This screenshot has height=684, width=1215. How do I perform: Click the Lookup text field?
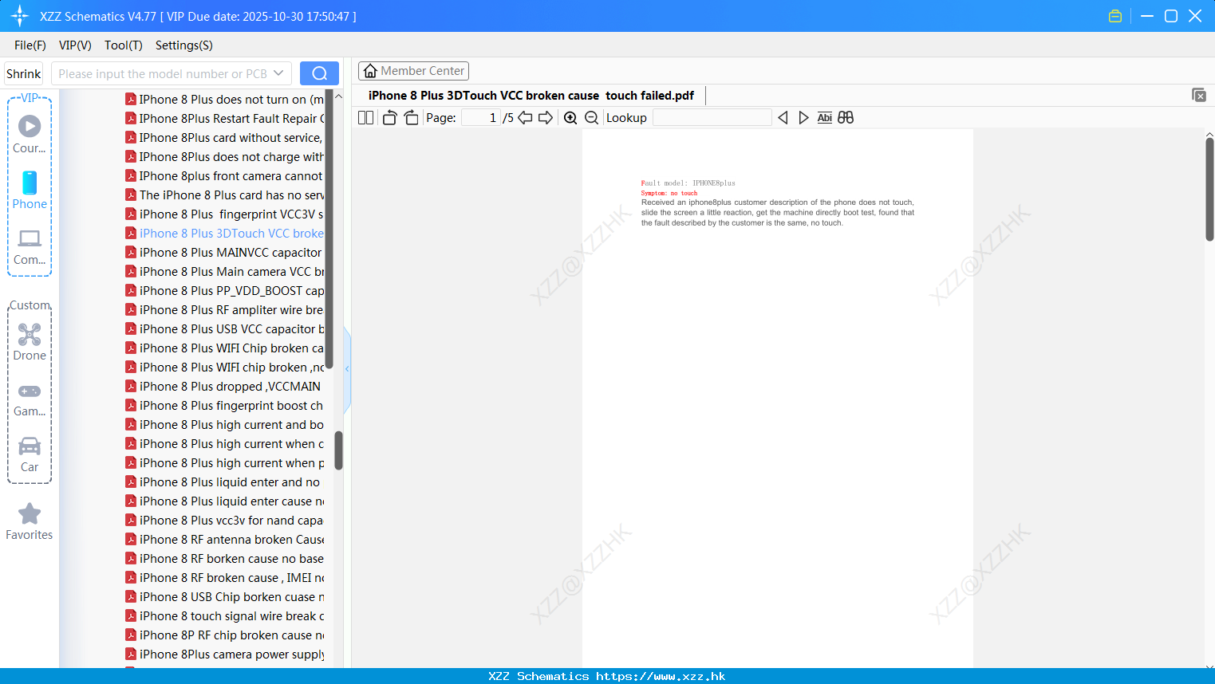712,118
